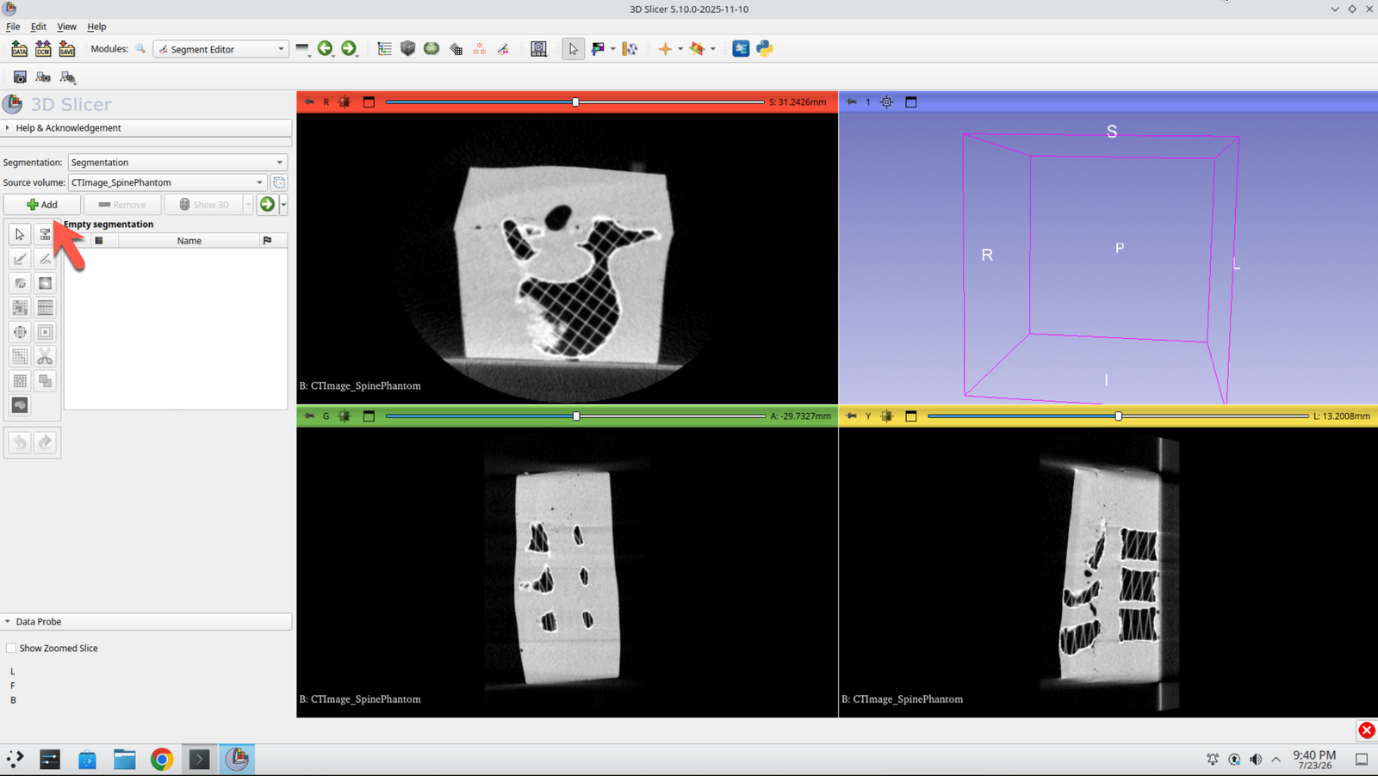Toggle the pin icon on the 3D view bar
Image resolution: width=1378 pixels, height=776 pixels.
(x=852, y=102)
